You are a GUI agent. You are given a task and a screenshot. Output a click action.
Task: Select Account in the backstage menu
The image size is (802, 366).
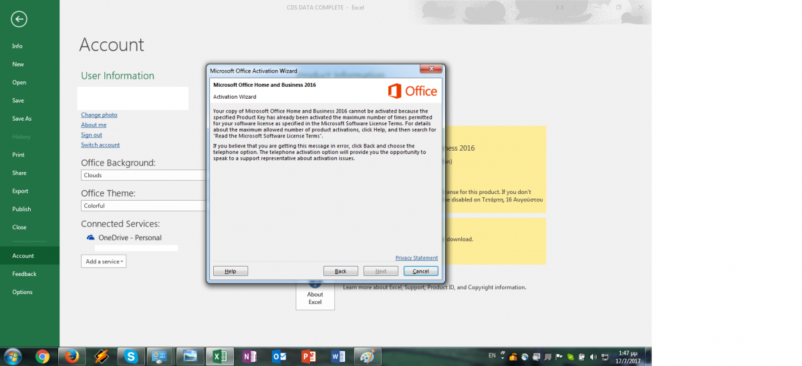point(29,255)
